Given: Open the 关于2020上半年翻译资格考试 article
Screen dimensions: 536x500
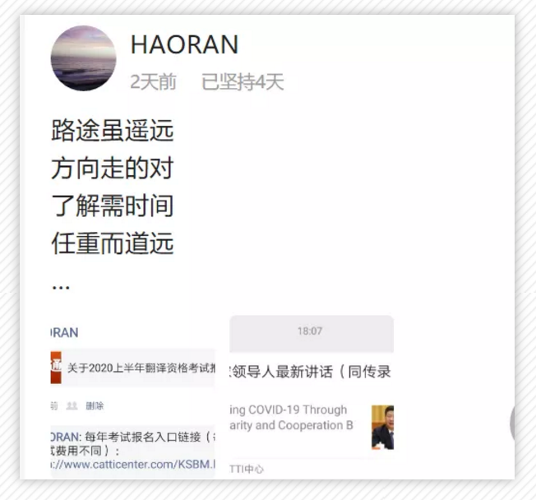Looking at the screenshot, I should (141, 368).
